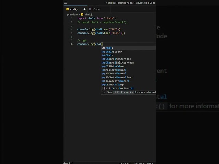Select the chalkStderr suggestion

click(128, 52)
